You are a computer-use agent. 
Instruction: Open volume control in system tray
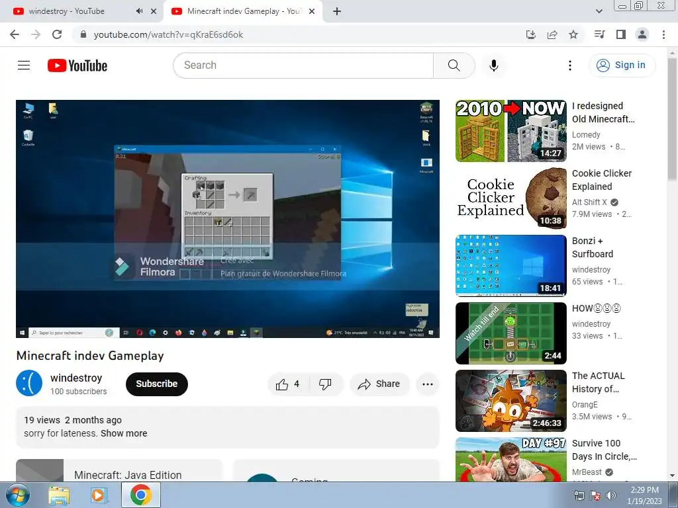(x=611, y=495)
